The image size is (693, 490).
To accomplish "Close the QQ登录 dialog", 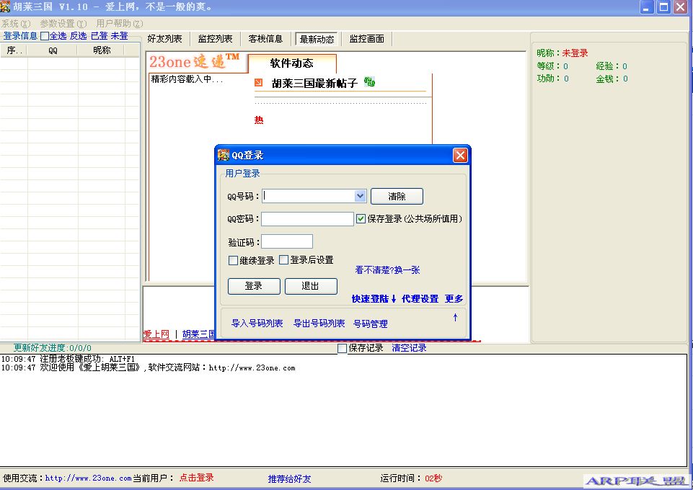I will click(460, 155).
